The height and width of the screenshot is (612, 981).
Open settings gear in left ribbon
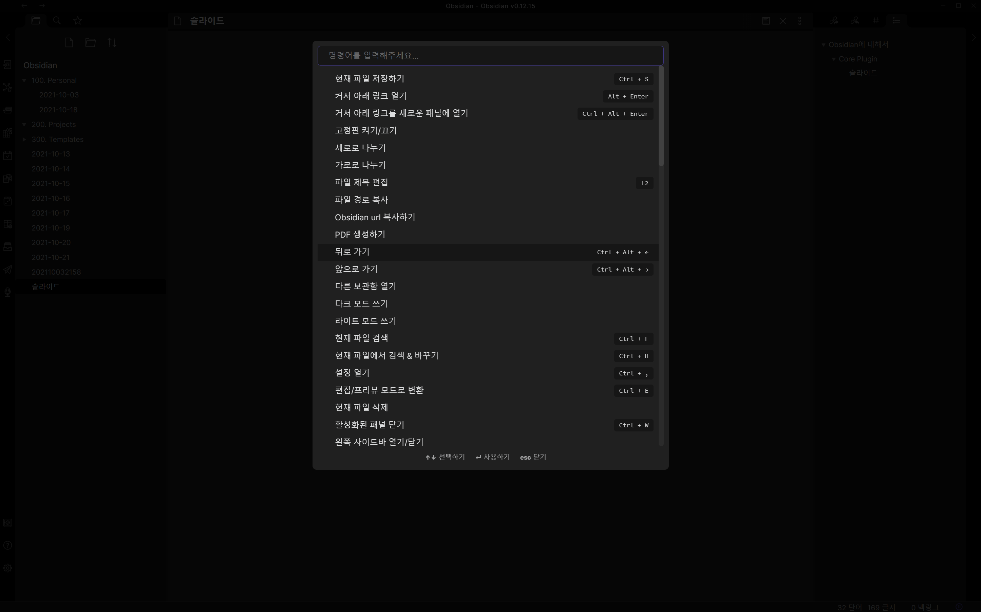click(8, 568)
